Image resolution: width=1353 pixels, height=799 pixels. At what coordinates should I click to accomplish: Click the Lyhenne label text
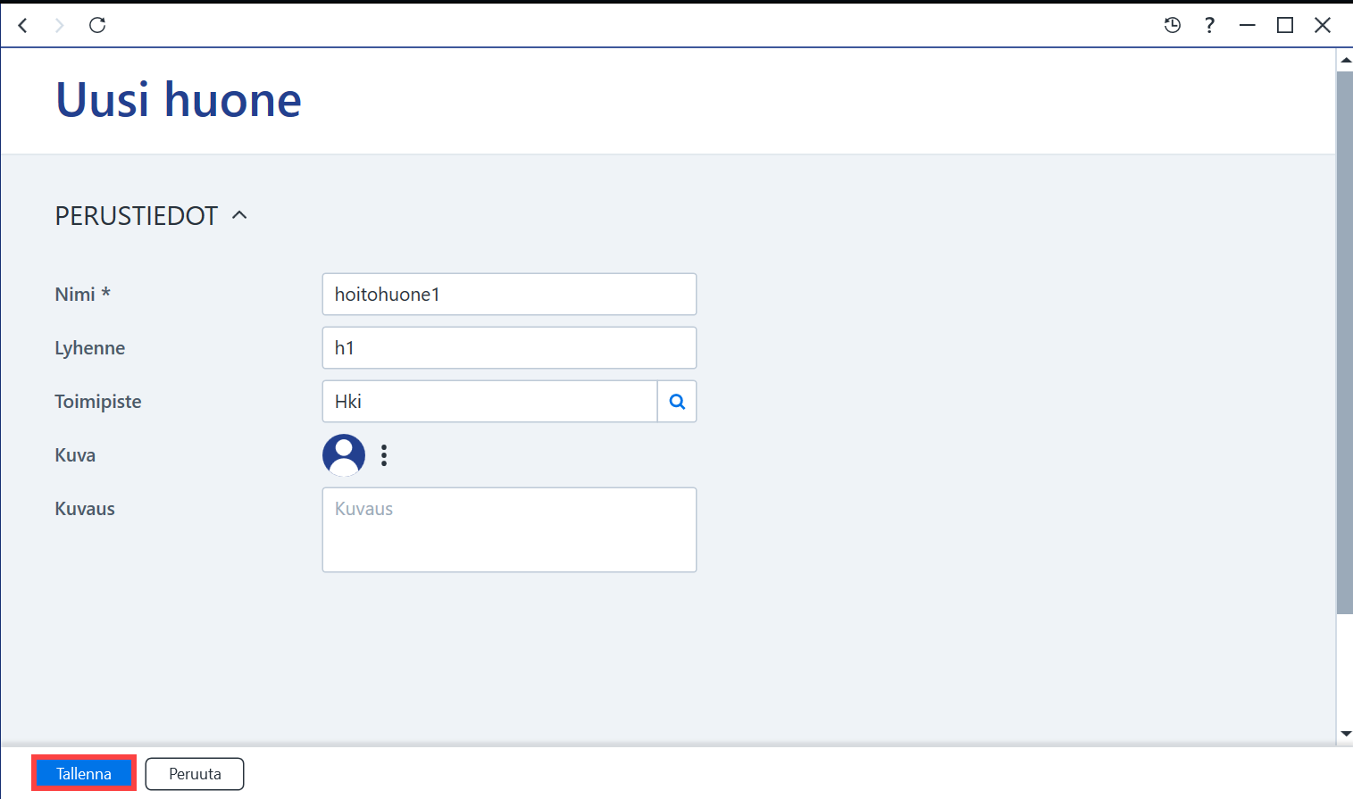coord(89,348)
